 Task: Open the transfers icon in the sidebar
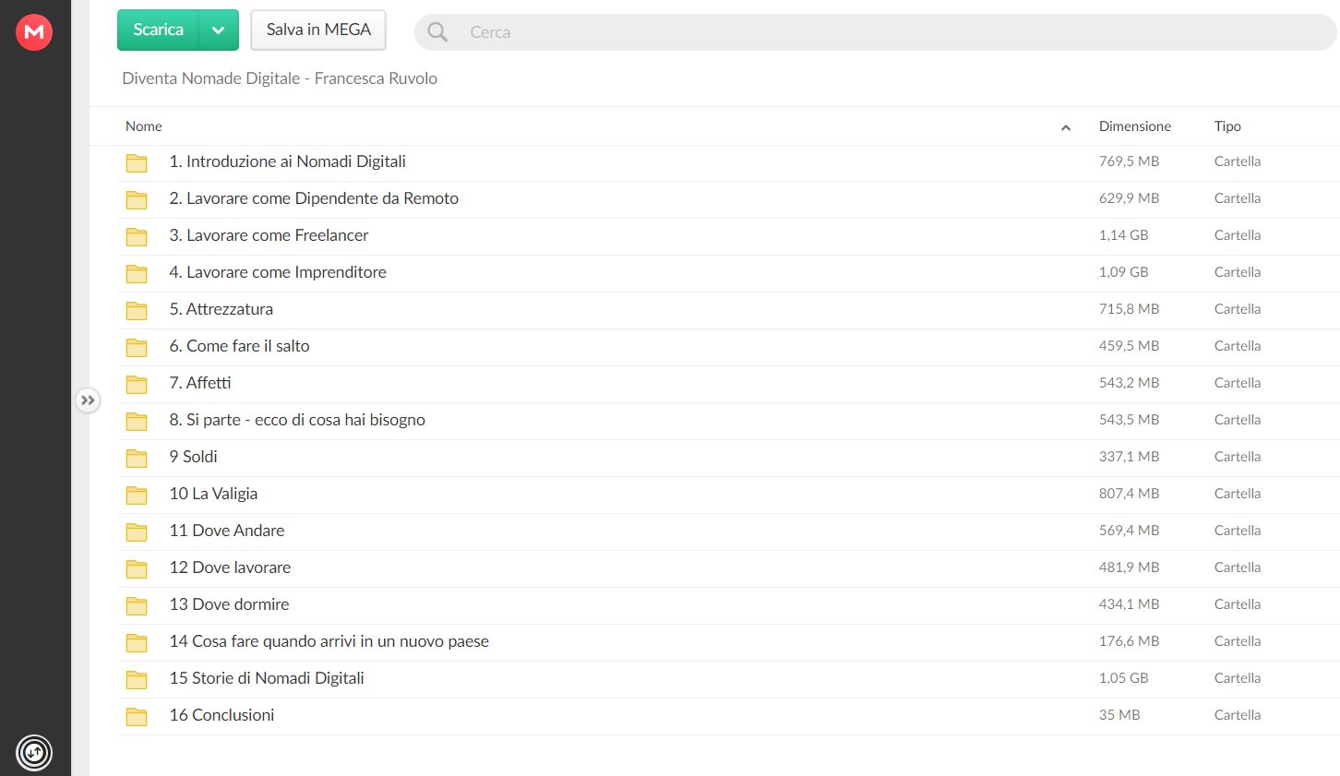(34, 752)
